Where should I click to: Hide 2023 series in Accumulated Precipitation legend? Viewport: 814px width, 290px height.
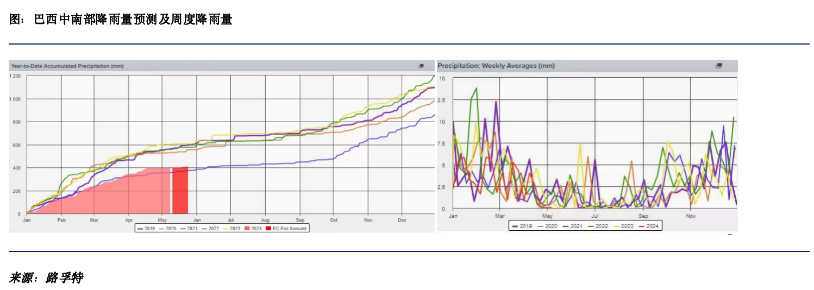tap(231, 229)
